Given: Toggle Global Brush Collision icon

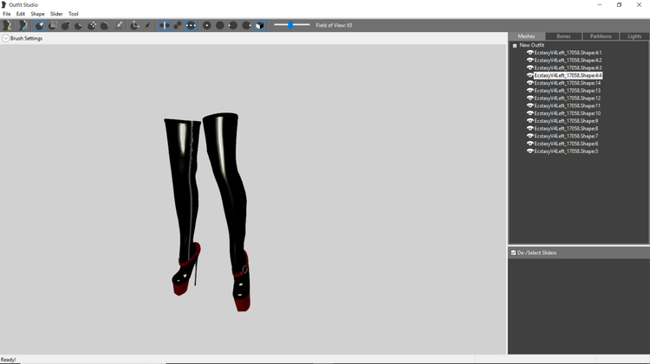Looking at the screenshot, I should (191, 25).
